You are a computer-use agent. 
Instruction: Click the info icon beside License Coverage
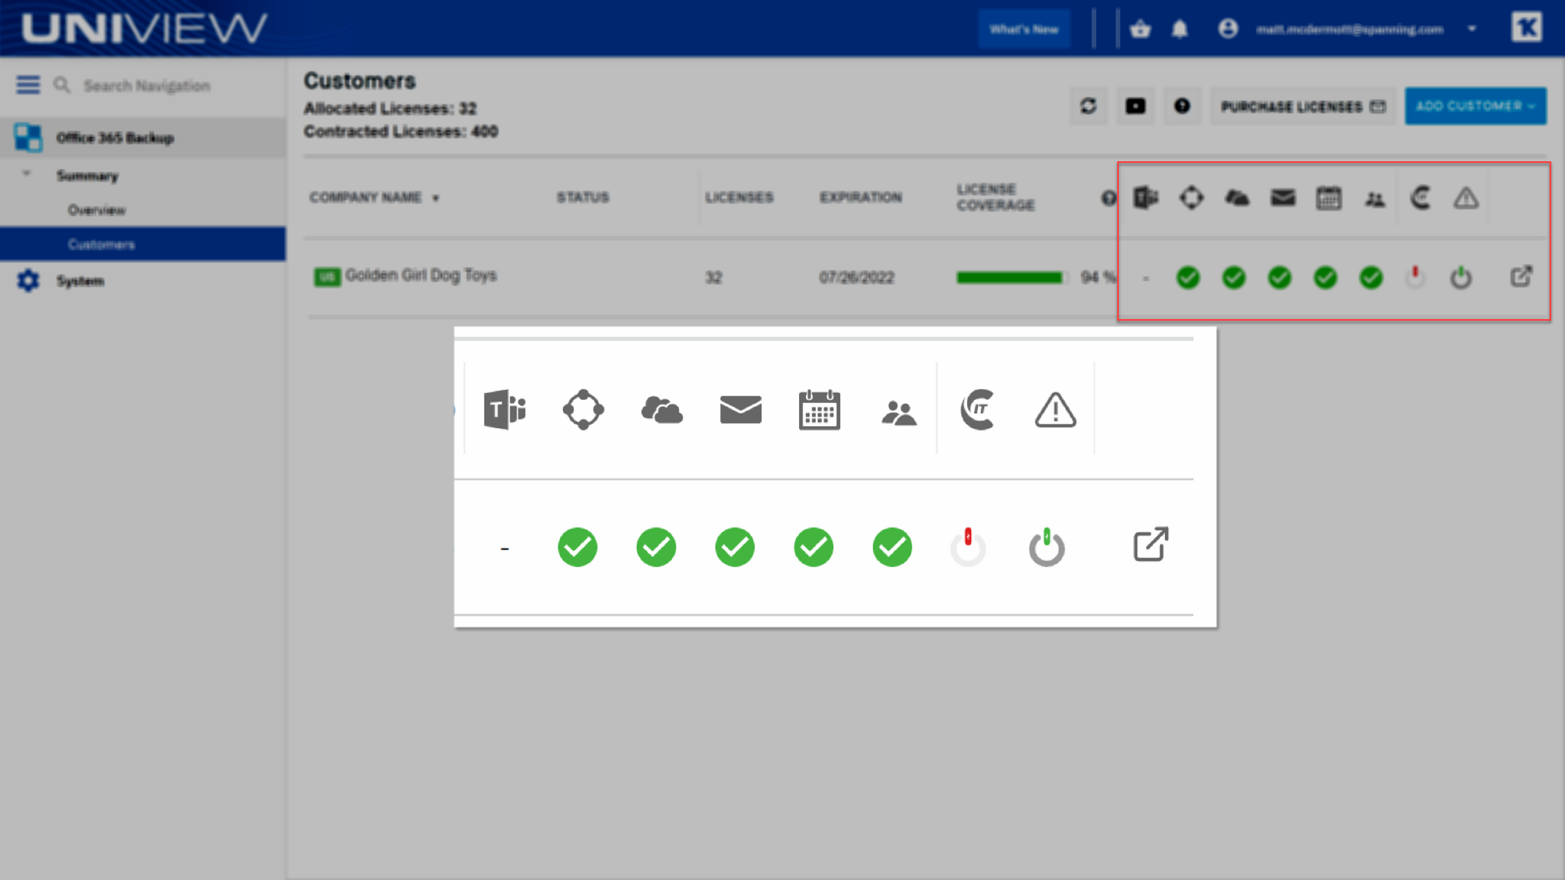pos(1107,198)
